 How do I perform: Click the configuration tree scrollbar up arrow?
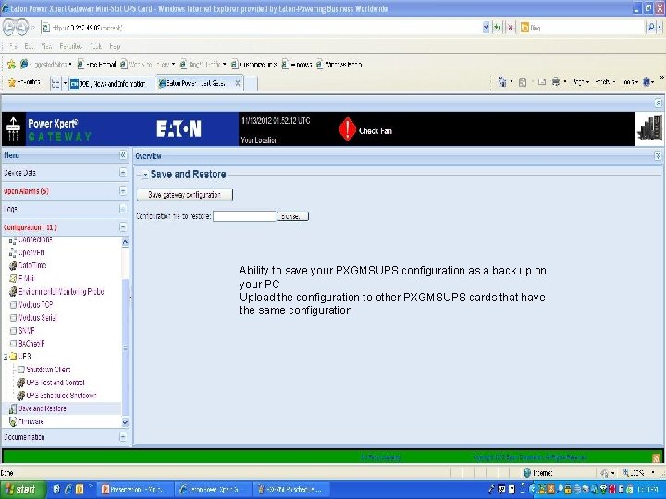click(x=125, y=242)
